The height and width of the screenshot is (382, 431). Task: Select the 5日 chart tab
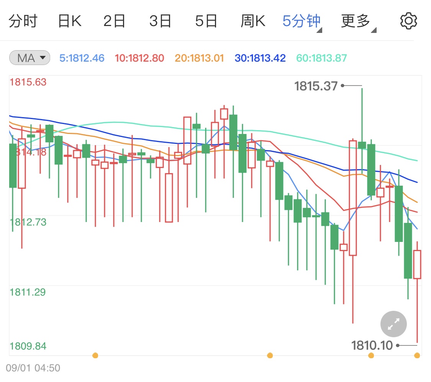point(206,21)
